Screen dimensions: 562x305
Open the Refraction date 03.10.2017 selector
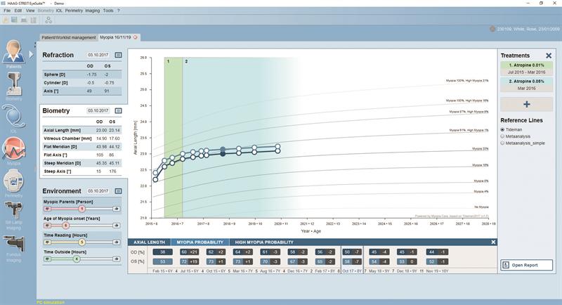(x=98, y=55)
